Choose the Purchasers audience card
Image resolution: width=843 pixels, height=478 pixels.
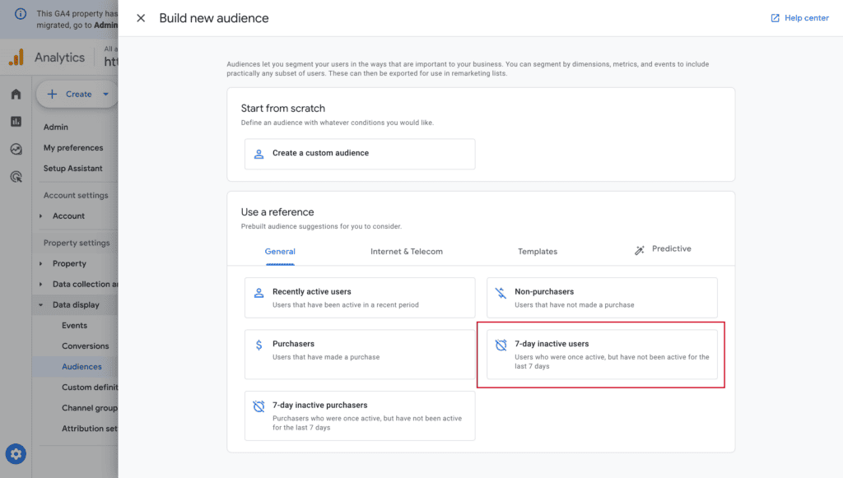click(360, 355)
